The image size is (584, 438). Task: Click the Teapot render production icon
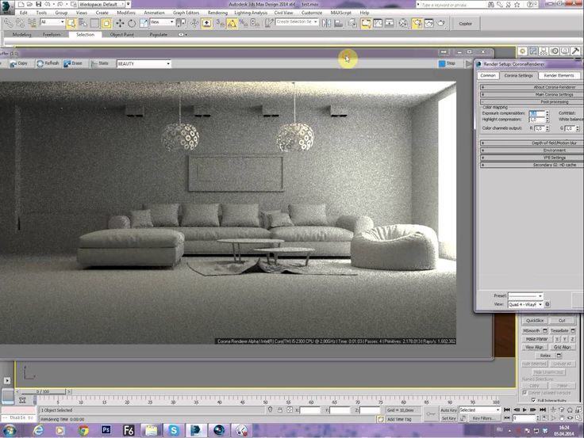point(441,24)
